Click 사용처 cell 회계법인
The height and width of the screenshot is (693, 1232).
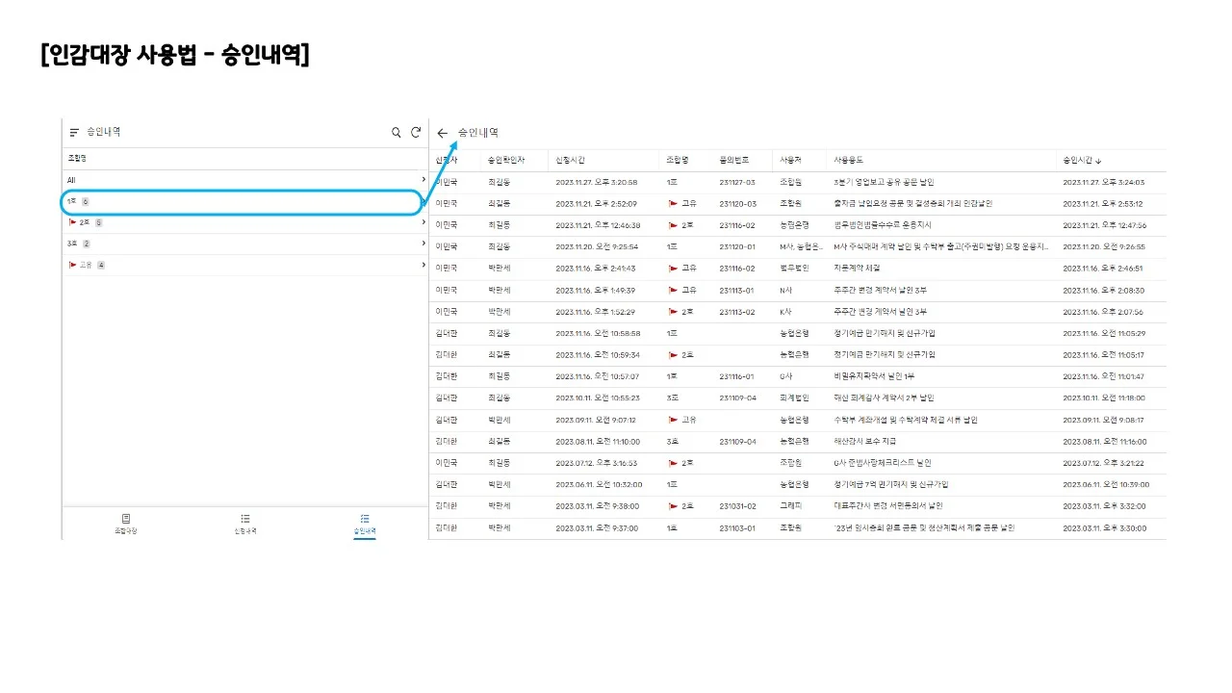click(x=795, y=398)
